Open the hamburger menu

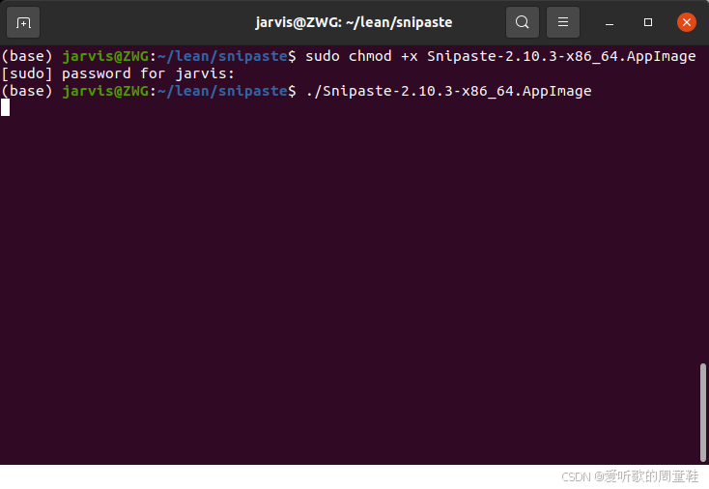[x=563, y=22]
